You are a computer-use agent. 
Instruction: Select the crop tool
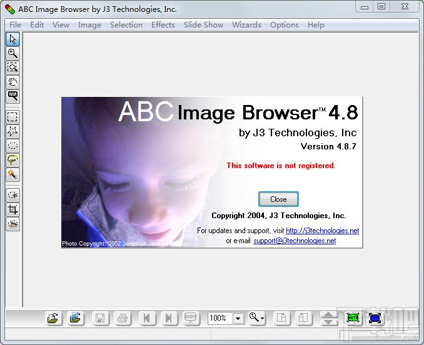click(13, 209)
